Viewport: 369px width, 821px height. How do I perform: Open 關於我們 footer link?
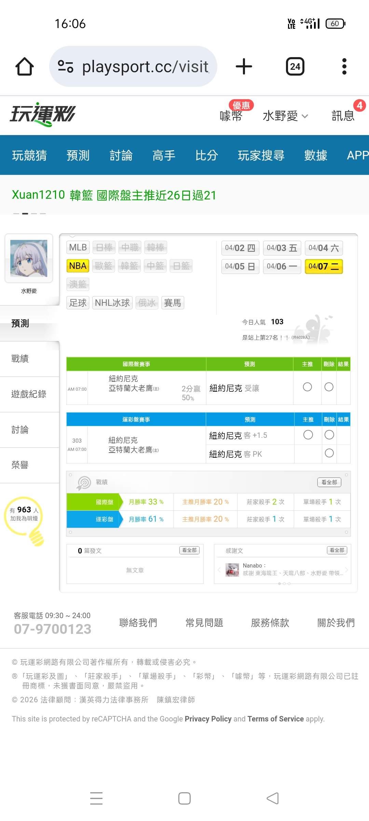click(x=336, y=623)
